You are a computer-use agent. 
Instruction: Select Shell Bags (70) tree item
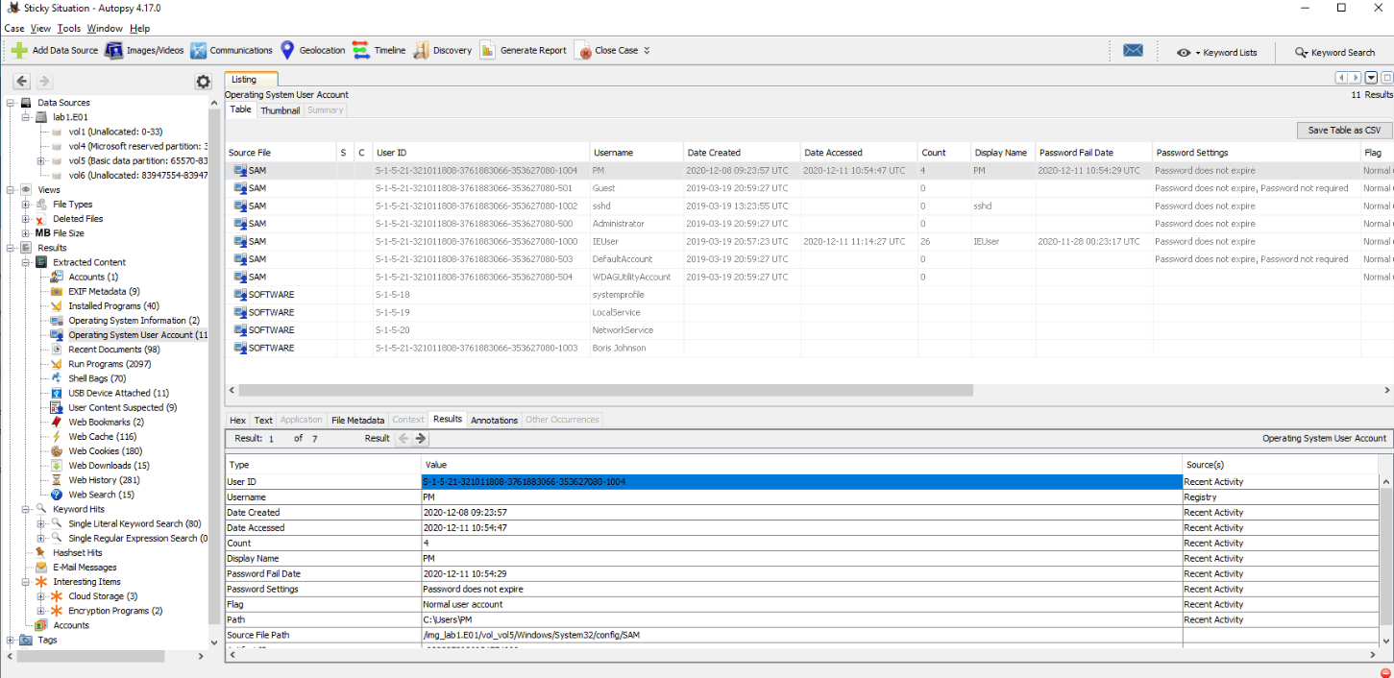coord(97,378)
